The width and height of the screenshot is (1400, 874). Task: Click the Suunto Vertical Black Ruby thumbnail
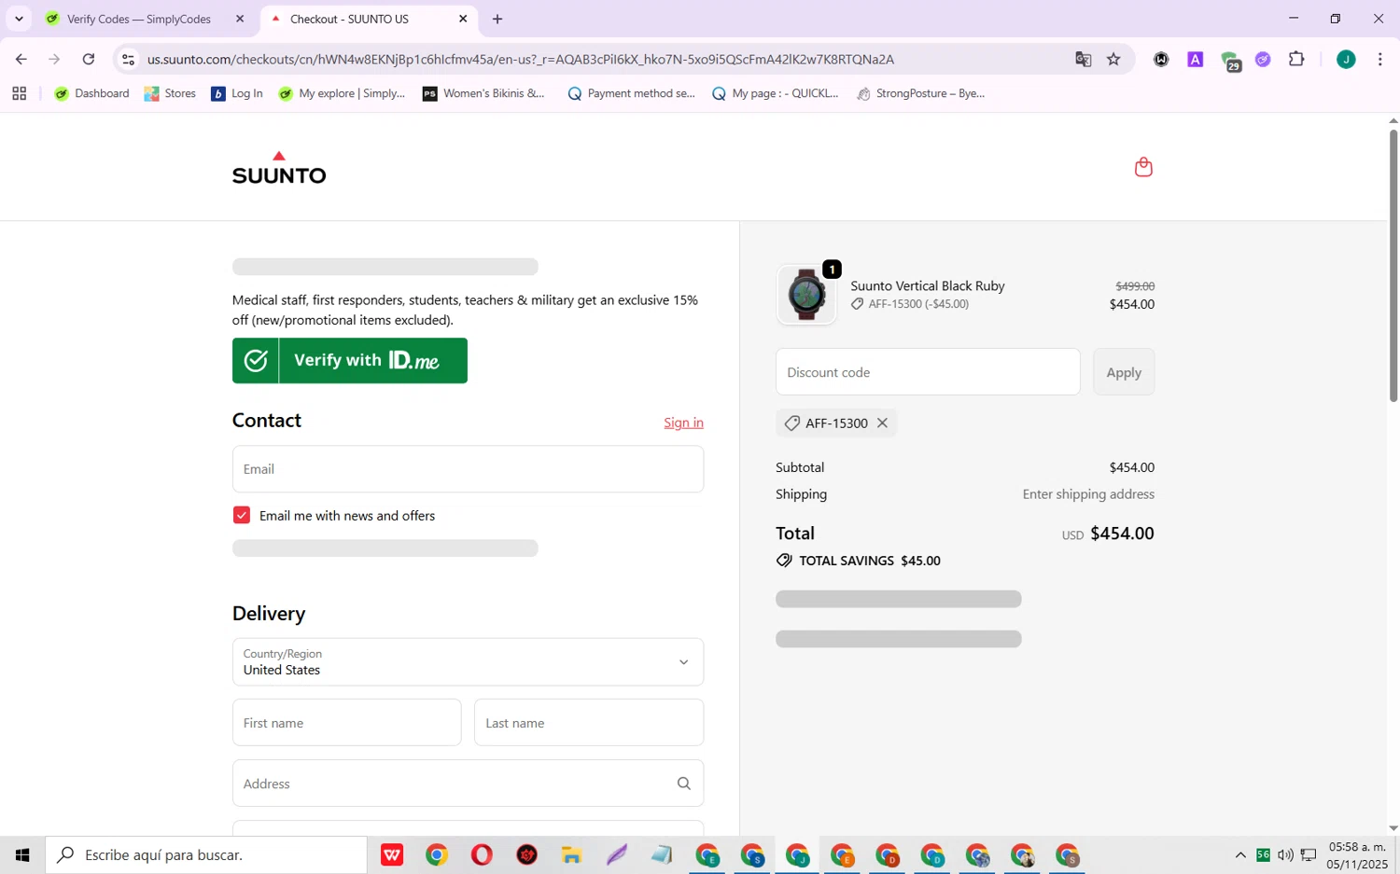click(x=806, y=295)
